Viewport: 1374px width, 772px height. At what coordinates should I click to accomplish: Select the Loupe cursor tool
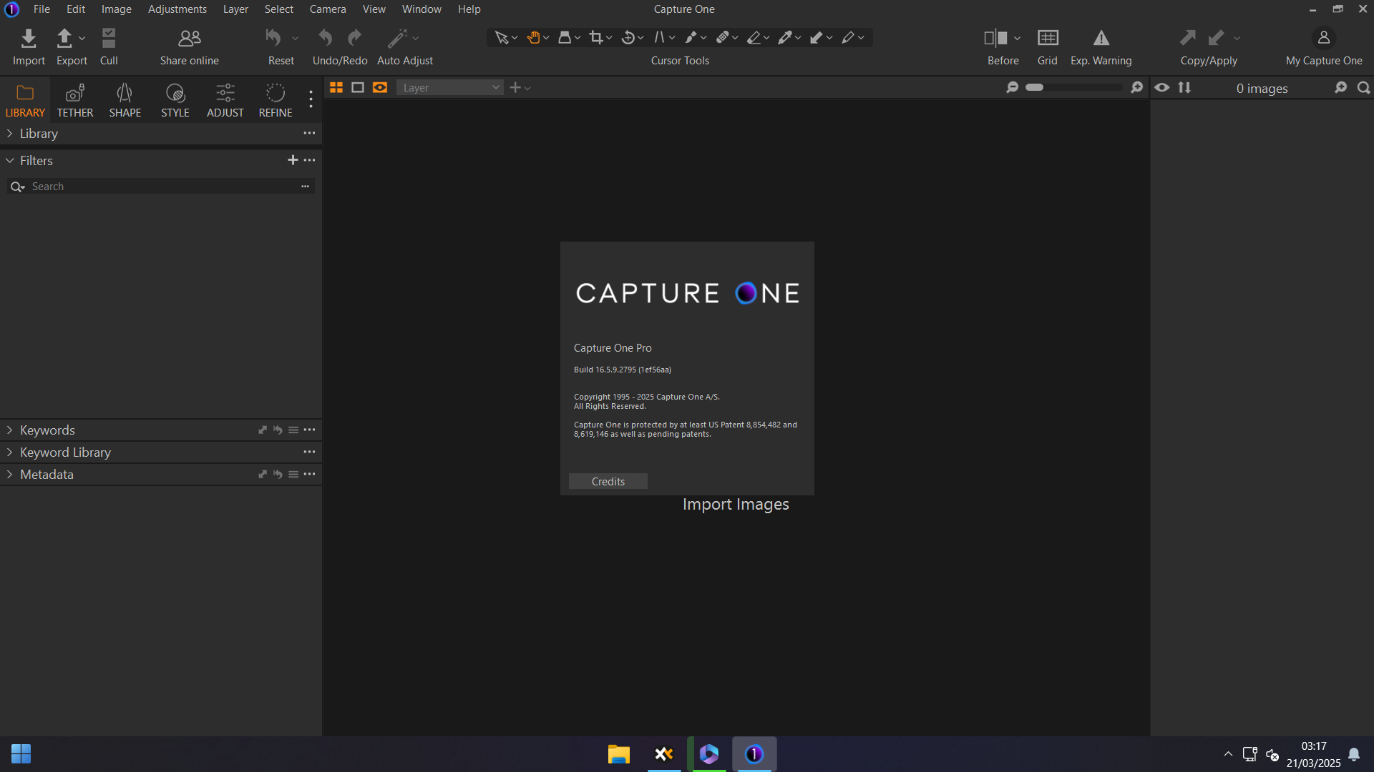[565, 38]
